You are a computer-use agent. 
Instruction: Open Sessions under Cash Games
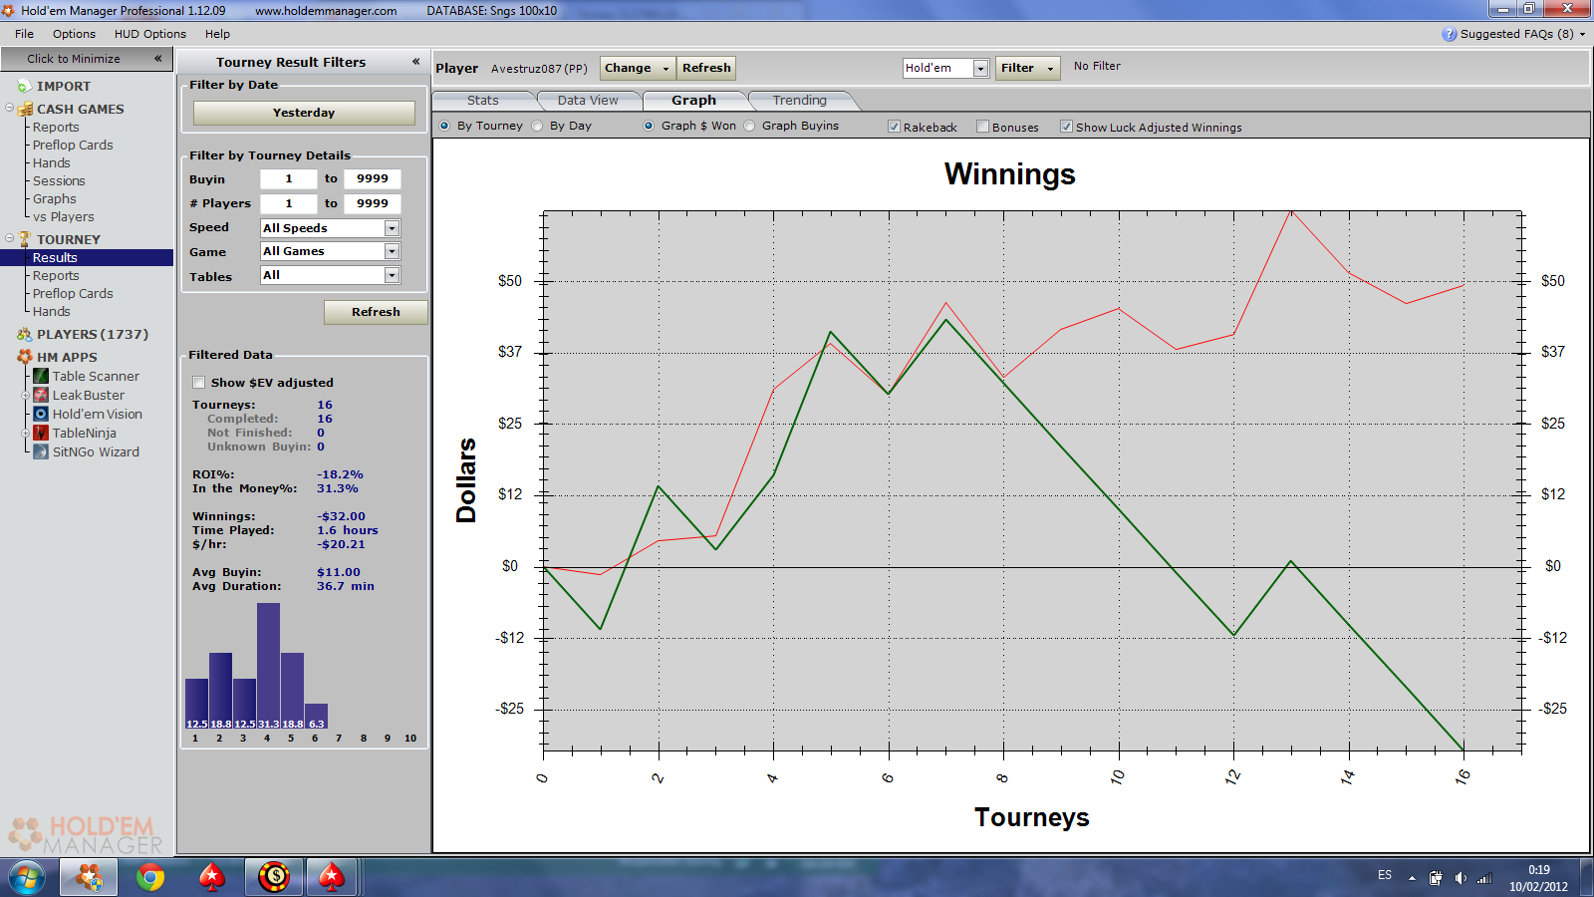click(59, 181)
